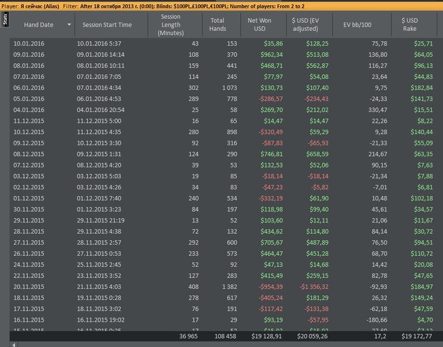
Task: Sort by Net Won USD header
Action: (x=259, y=25)
